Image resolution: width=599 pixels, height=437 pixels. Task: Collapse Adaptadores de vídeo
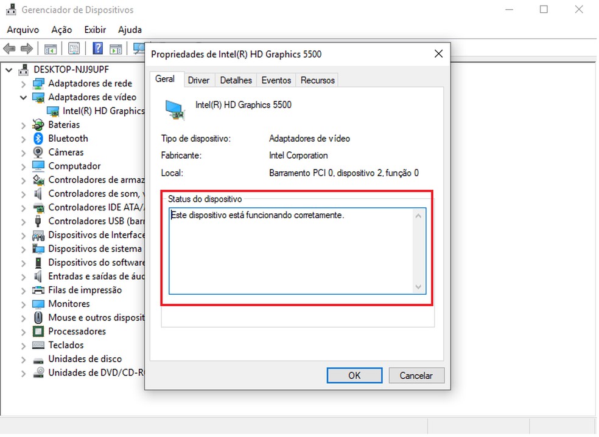23,98
